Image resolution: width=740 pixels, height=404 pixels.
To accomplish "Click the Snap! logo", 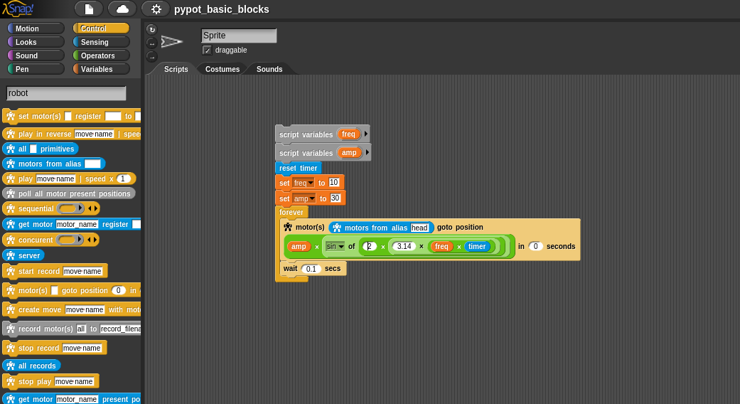I will (18, 9).
